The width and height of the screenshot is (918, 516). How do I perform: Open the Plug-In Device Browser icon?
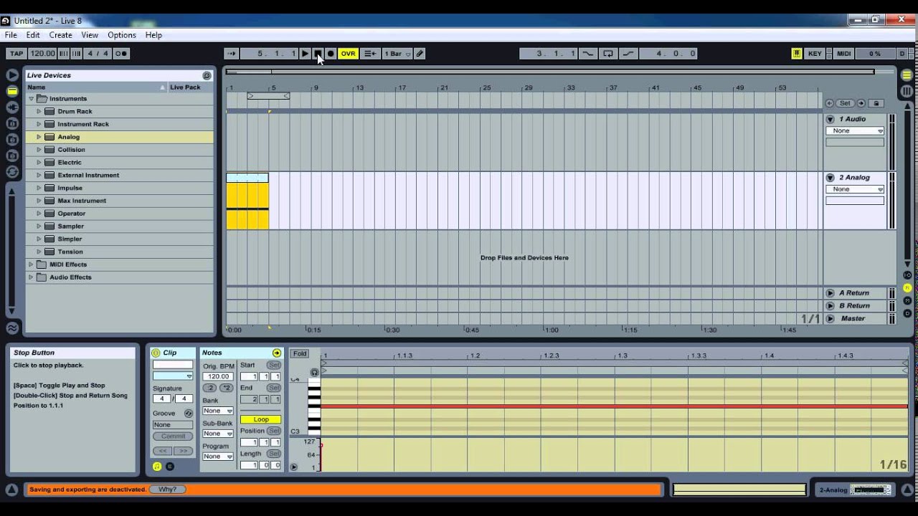pos(12,107)
